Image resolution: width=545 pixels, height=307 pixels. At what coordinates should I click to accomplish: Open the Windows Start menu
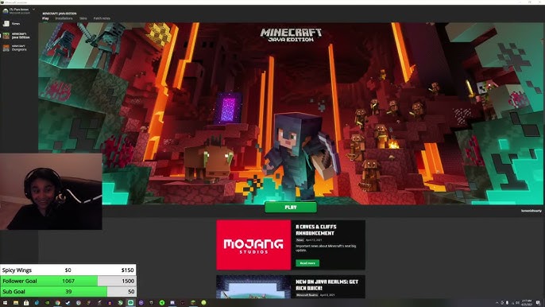(x=6, y=303)
